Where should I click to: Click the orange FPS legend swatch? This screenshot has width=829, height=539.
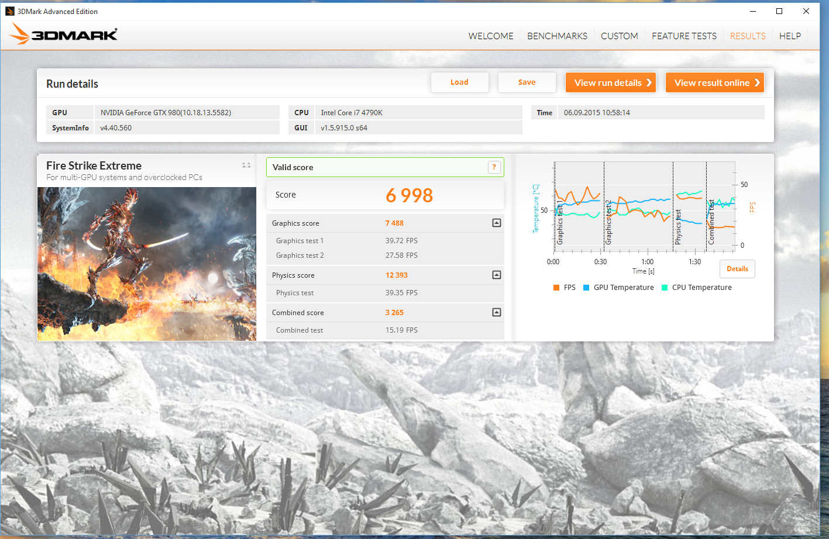[556, 288]
